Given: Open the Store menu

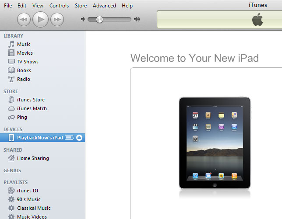Looking at the screenshot, I should click(81, 6).
